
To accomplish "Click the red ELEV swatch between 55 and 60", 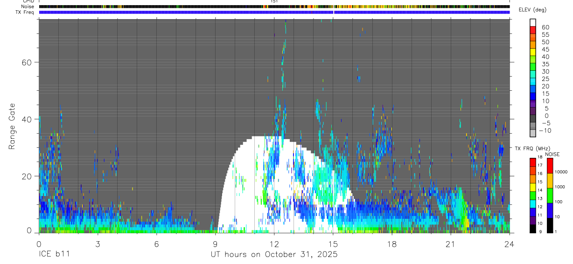I will point(533,29).
